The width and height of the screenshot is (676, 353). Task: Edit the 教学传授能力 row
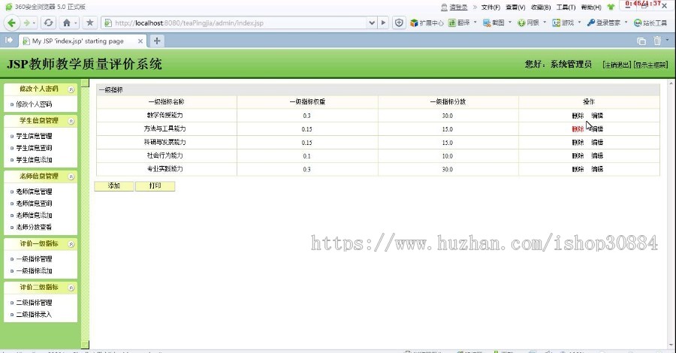pyautogui.click(x=597, y=116)
